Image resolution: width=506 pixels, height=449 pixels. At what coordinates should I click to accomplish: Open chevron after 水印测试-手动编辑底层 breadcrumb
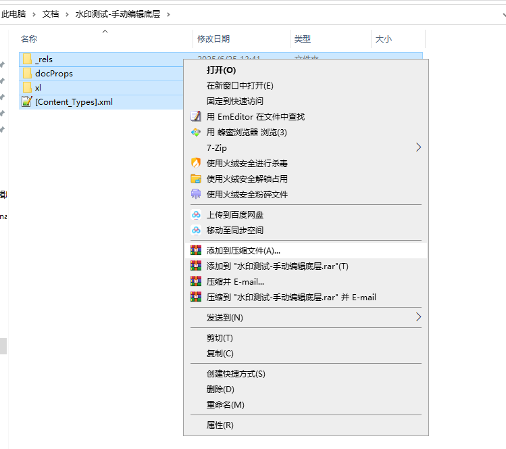click(x=168, y=14)
